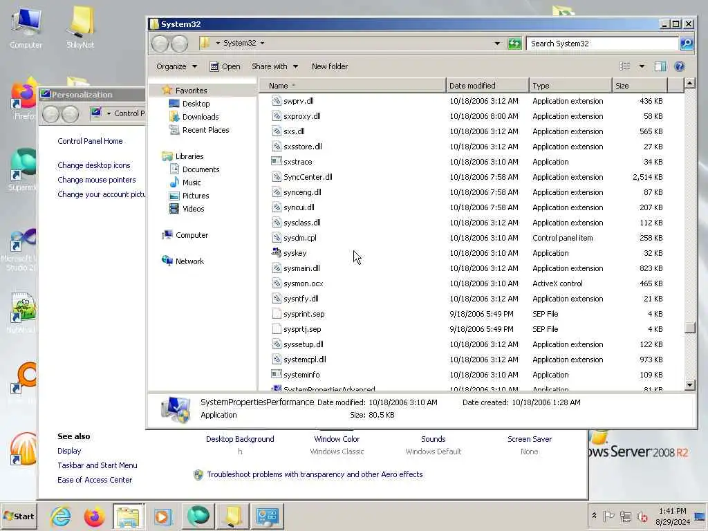Viewport: 708px width, 531px height.
Task: Open Ease of Access Center link
Action: pyautogui.click(x=94, y=480)
